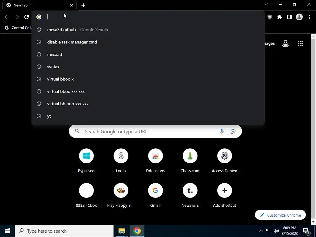316x237 pixels.
Task: Select suggestion 'mesa3d github'
Action: (148, 30)
